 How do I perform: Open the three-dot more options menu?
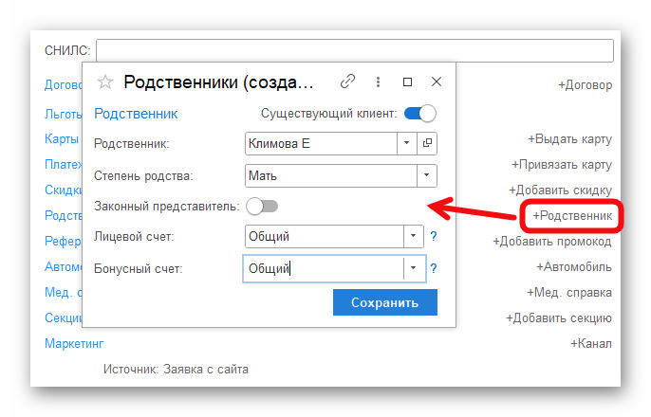(x=378, y=82)
